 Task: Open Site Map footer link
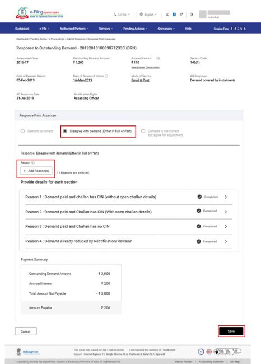235,362
